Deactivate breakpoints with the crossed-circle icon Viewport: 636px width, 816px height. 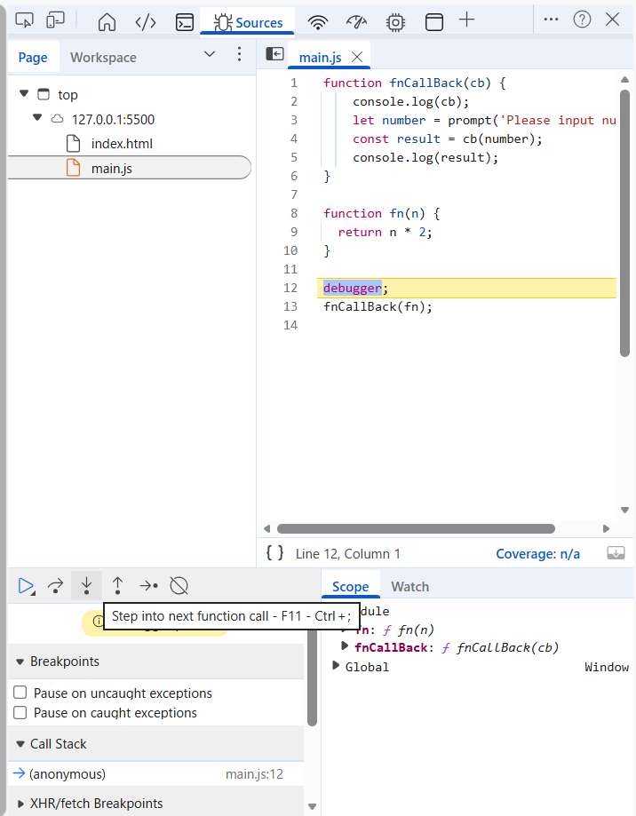pyautogui.click(x=179, y=586)
